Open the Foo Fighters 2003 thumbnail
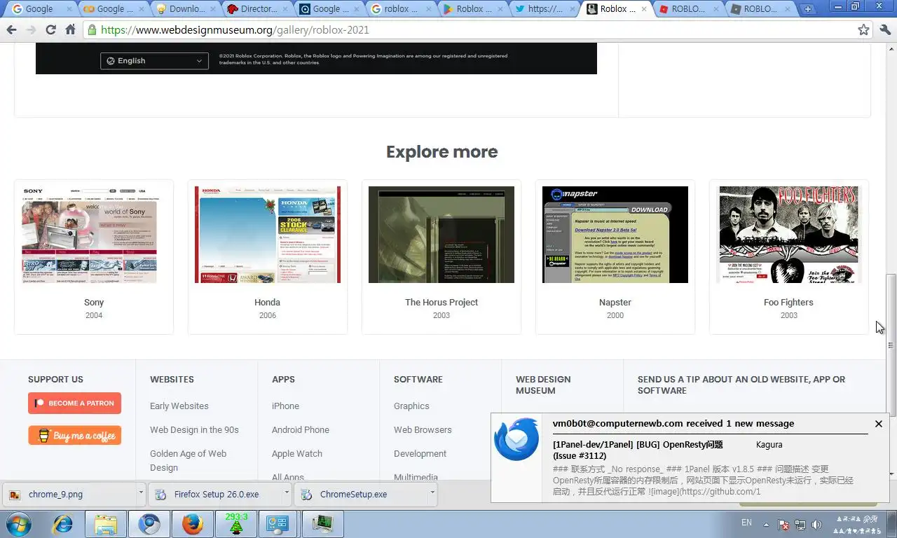This screenshot has height=538, width=897. coord(789,235)
